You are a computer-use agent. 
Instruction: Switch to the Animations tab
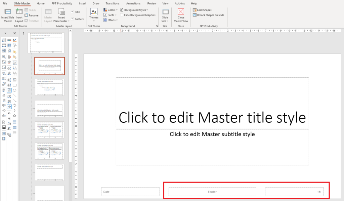133,3
